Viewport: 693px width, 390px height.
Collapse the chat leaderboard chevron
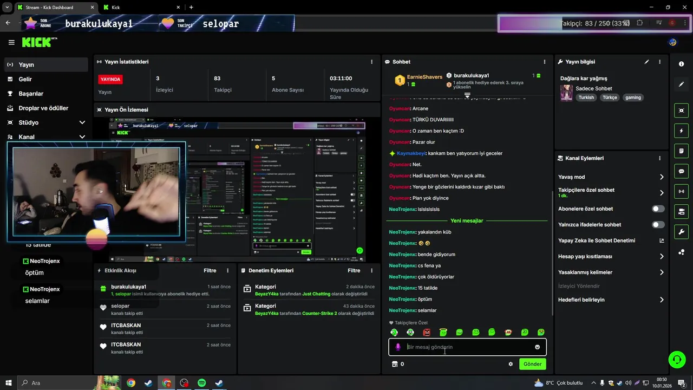(x=467, y=95)
